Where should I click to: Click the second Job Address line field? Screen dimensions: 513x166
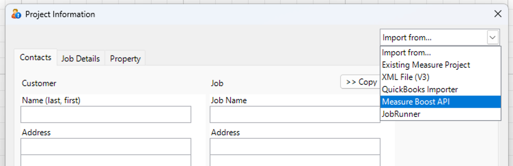[295, 161]
